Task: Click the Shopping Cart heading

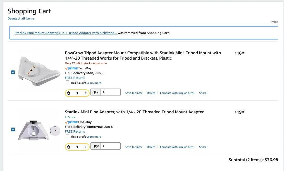Action: point(29,11)
